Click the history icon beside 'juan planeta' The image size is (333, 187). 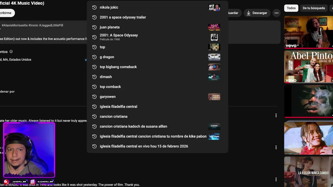coord(94,27)
